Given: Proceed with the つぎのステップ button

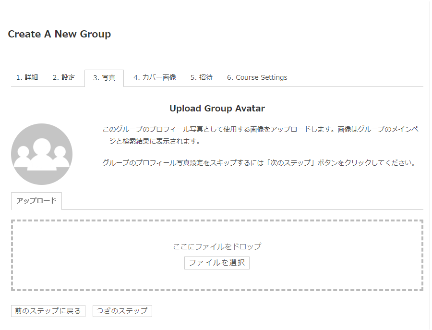Looking at the screenshot, I should [x=122, y=311].
